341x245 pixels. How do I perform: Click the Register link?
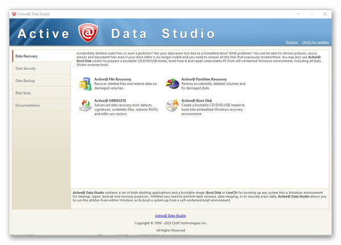point(292,43)
